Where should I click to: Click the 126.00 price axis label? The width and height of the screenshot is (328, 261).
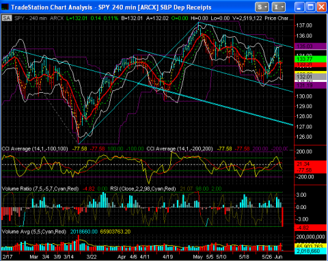304,137
